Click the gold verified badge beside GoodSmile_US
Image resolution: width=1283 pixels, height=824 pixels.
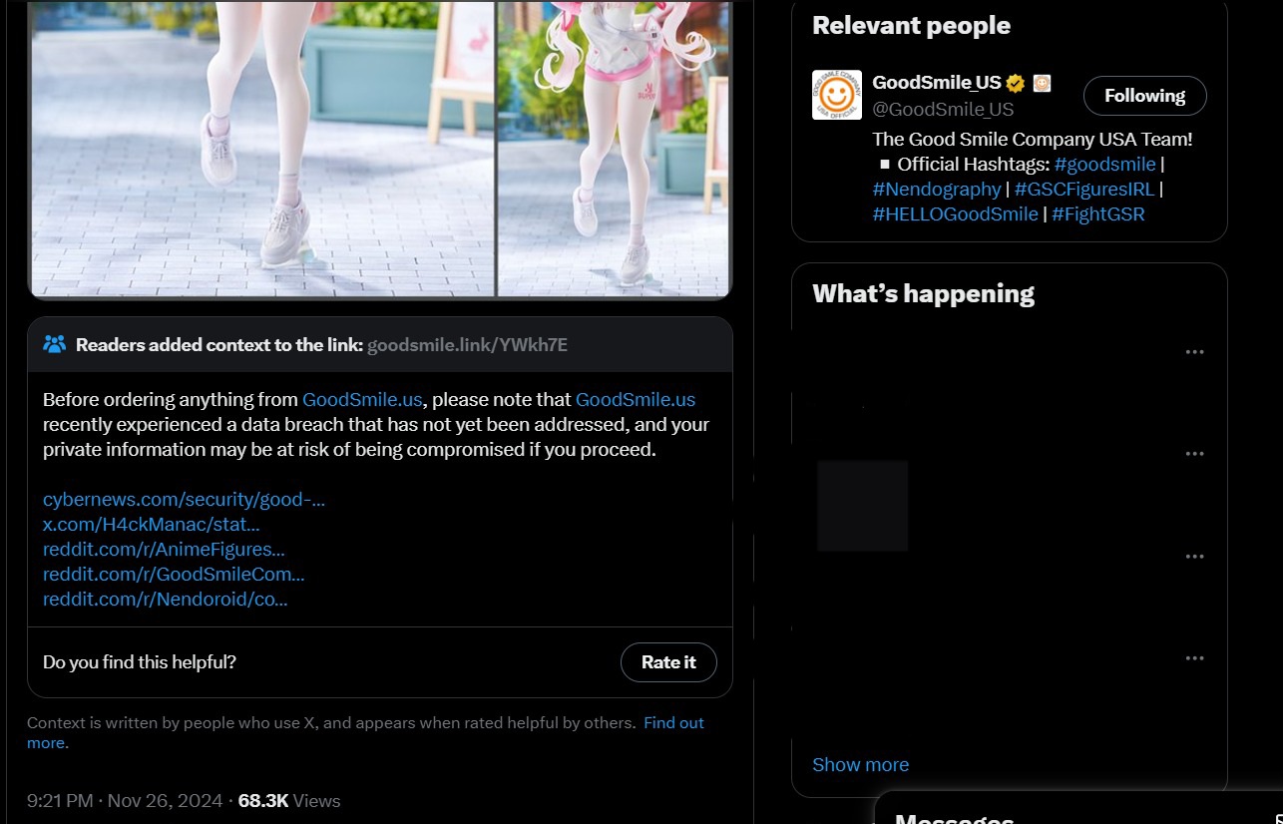click(x=1016, y=83)
